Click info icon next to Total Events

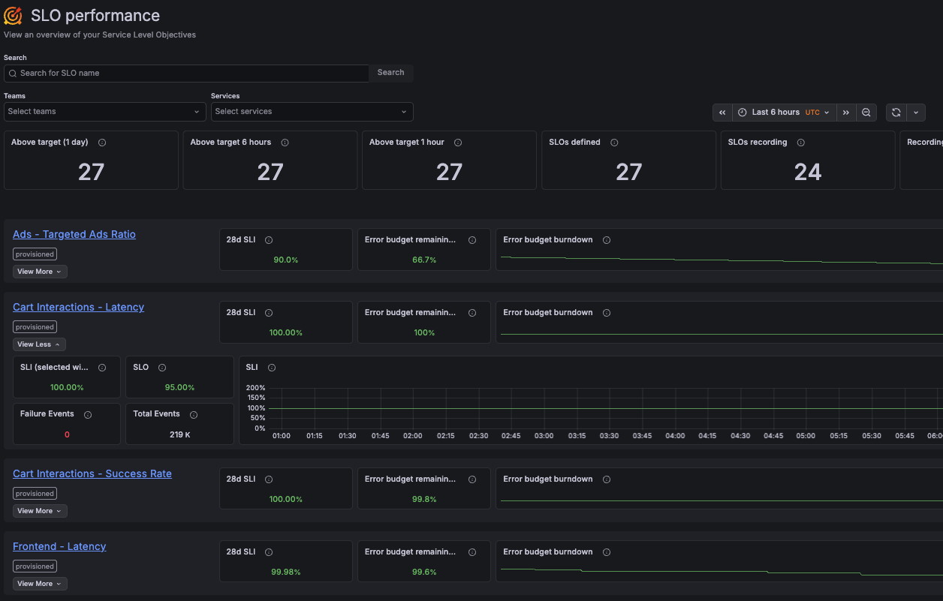[x=194, y=415]
